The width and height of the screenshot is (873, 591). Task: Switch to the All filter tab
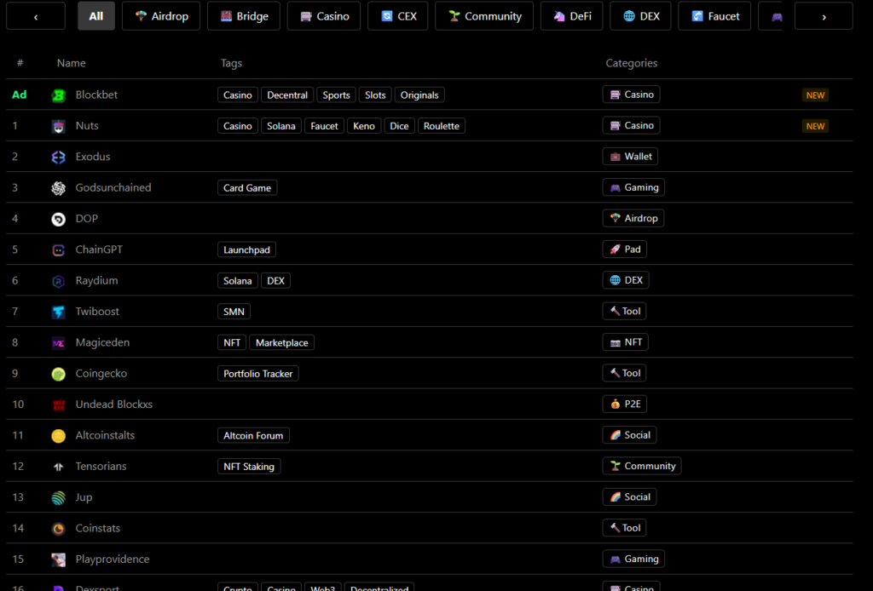[95, 15]
